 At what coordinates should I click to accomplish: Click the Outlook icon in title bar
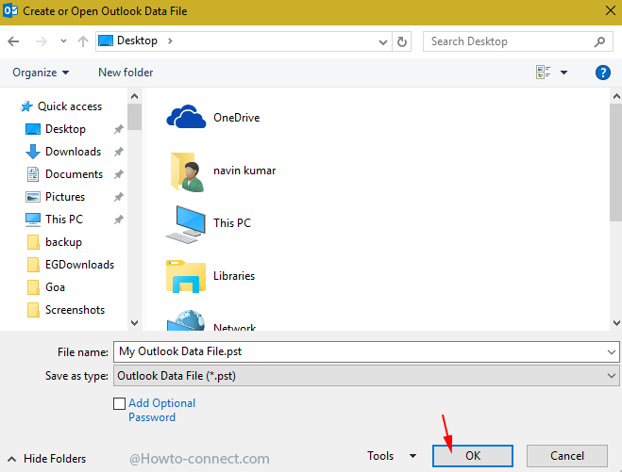coord(10,10)
